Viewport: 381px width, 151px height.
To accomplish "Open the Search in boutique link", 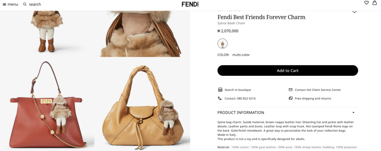I will pos(237,90).
